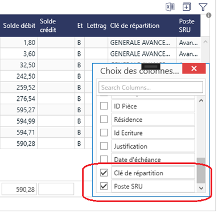Screen dimensions: 218x217
Task: Open the filter funnel icon
Action: point(203,7)
